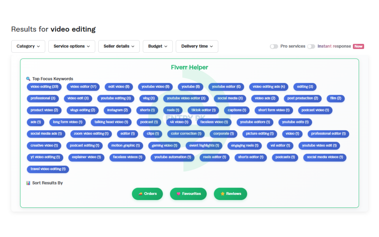379x237 pixels.
Task: Sort results by Favourites
Action: (x=188, y=194)
